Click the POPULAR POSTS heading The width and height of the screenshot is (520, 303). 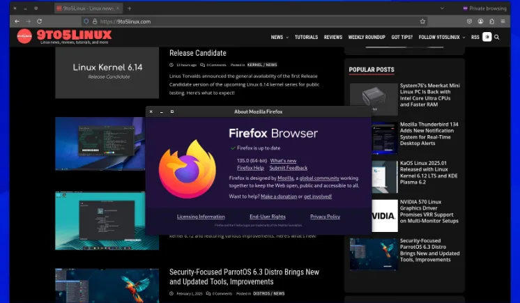coord(372,70)
